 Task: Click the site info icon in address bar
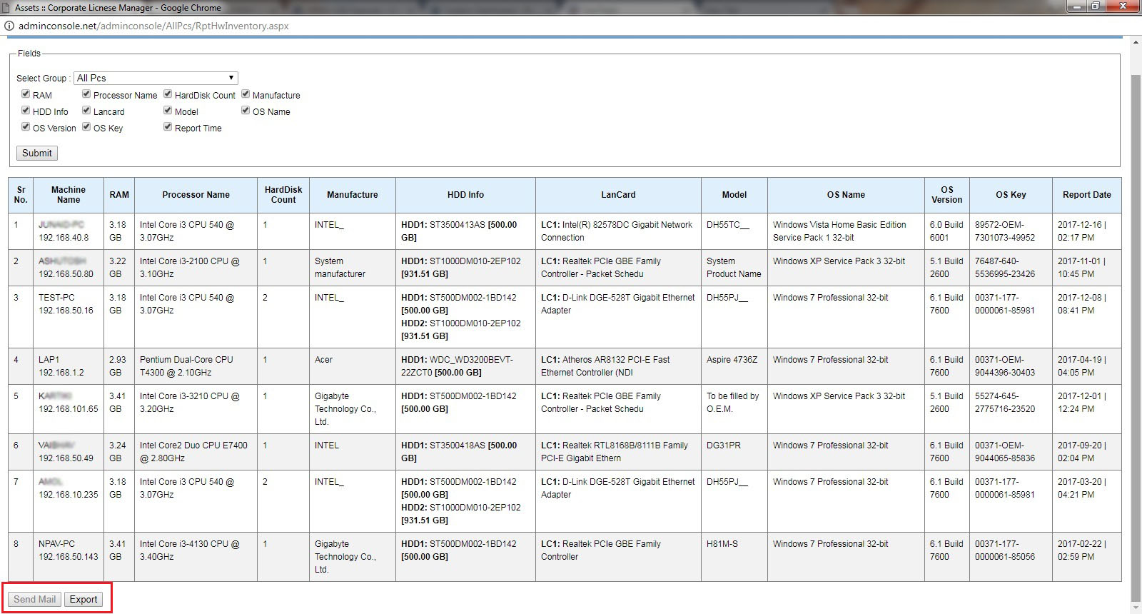pos(9,26)
